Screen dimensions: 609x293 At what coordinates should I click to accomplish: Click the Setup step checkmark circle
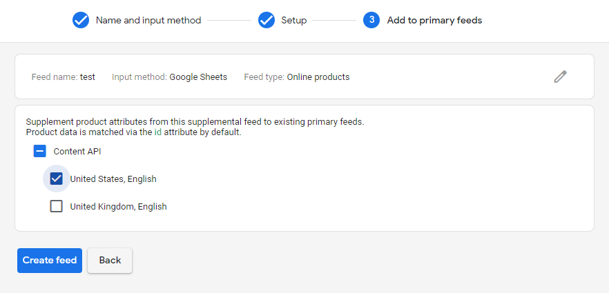point(267,20)
